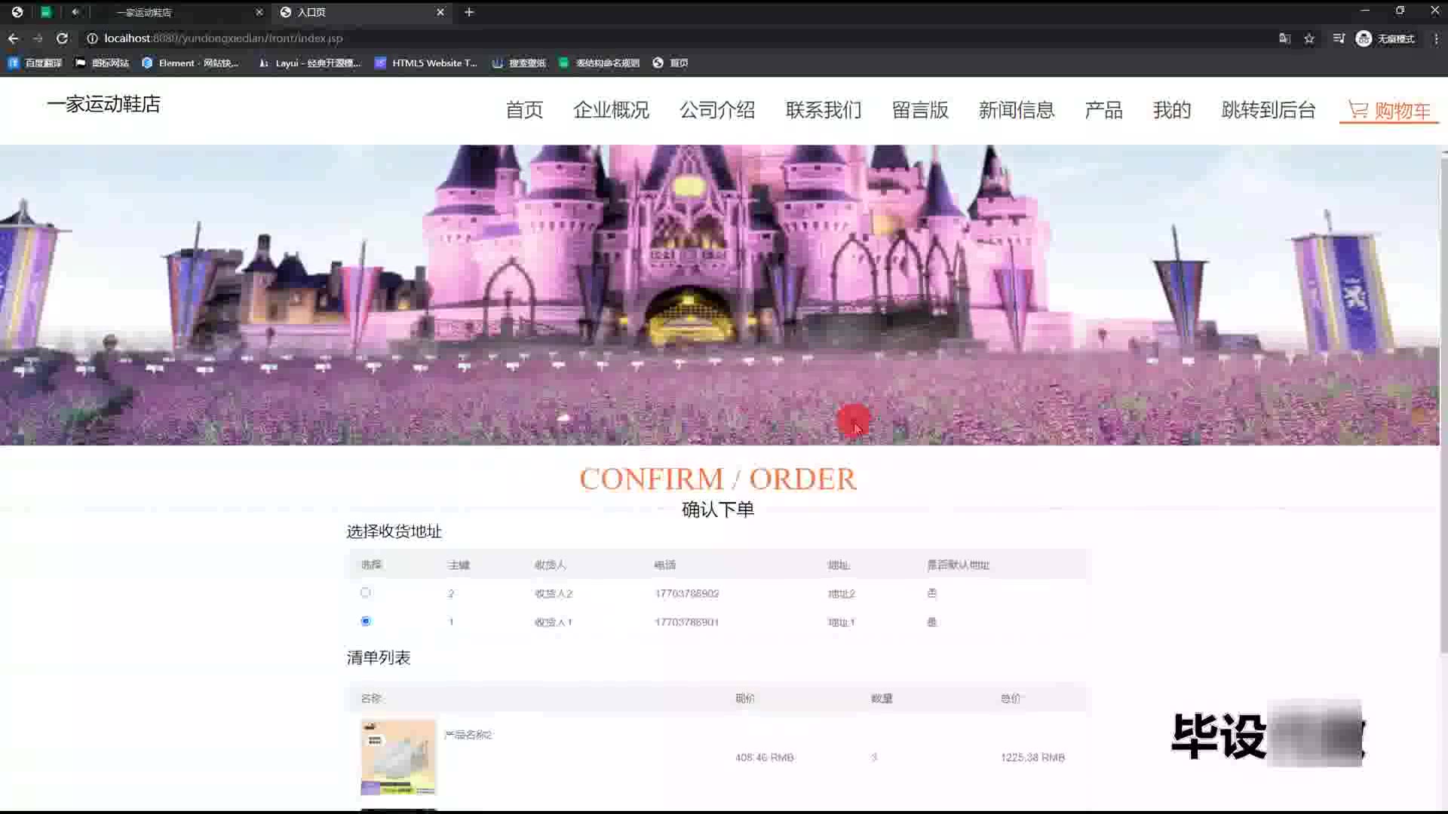Open 产品 menu item
Viewport: 1448px width, 814px height.
[1103, 110]
